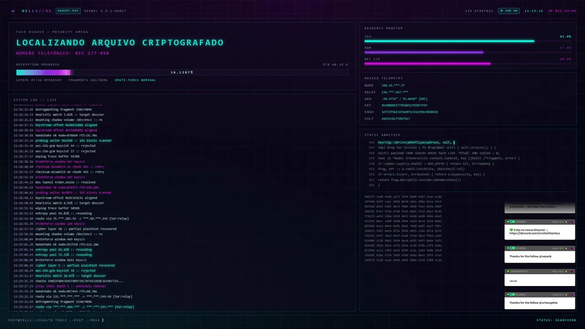Click the RELAY value 136.***.167.***
This screenshot has width=585, height=329.
point(395,92)
